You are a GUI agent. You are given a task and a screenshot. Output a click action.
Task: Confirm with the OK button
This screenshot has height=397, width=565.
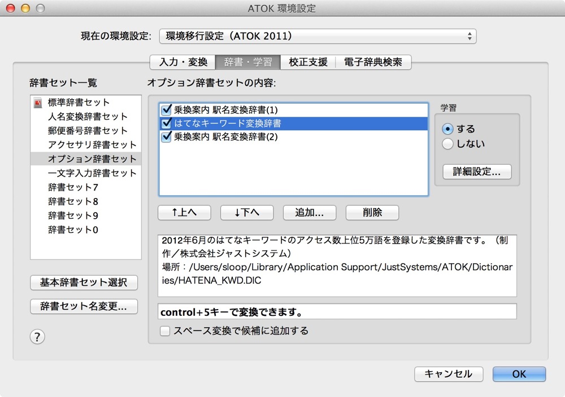click(x=519, y=374)
